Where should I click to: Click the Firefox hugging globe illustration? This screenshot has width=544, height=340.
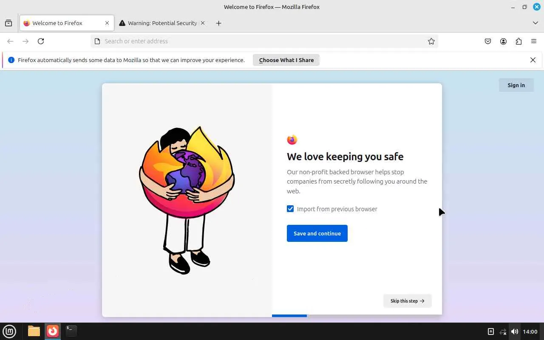point(187,200)
